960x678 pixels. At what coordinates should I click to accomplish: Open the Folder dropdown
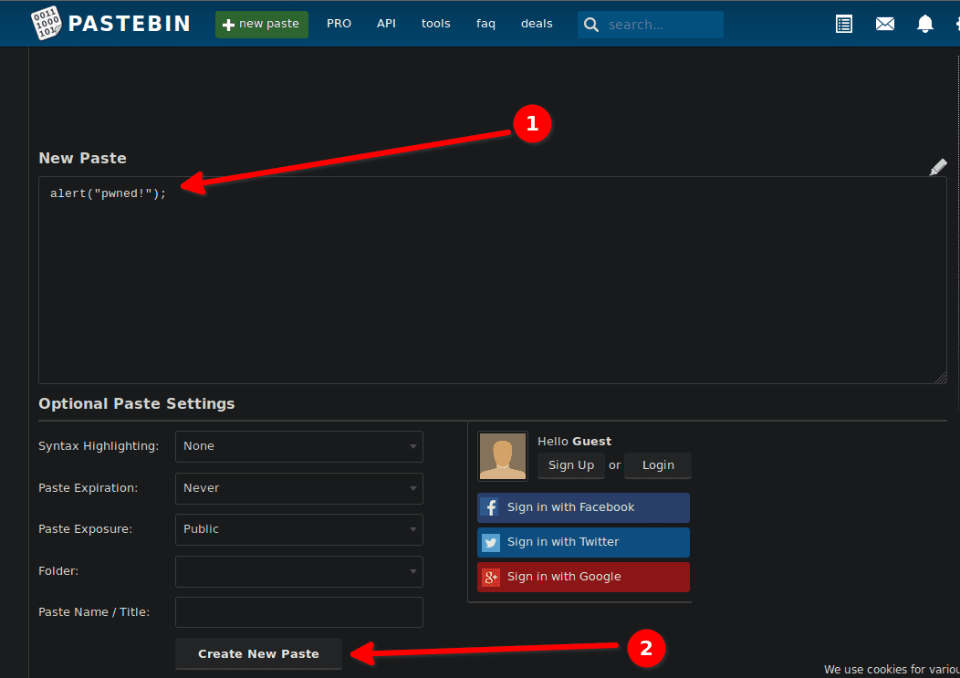(x=298, y=571)
